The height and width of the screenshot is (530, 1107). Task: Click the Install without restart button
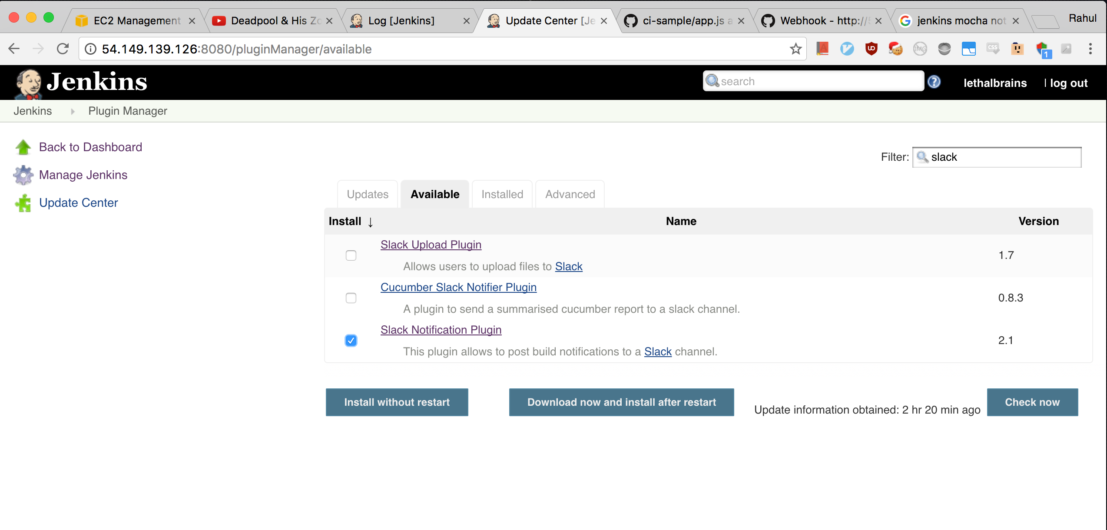coord(396,402)
